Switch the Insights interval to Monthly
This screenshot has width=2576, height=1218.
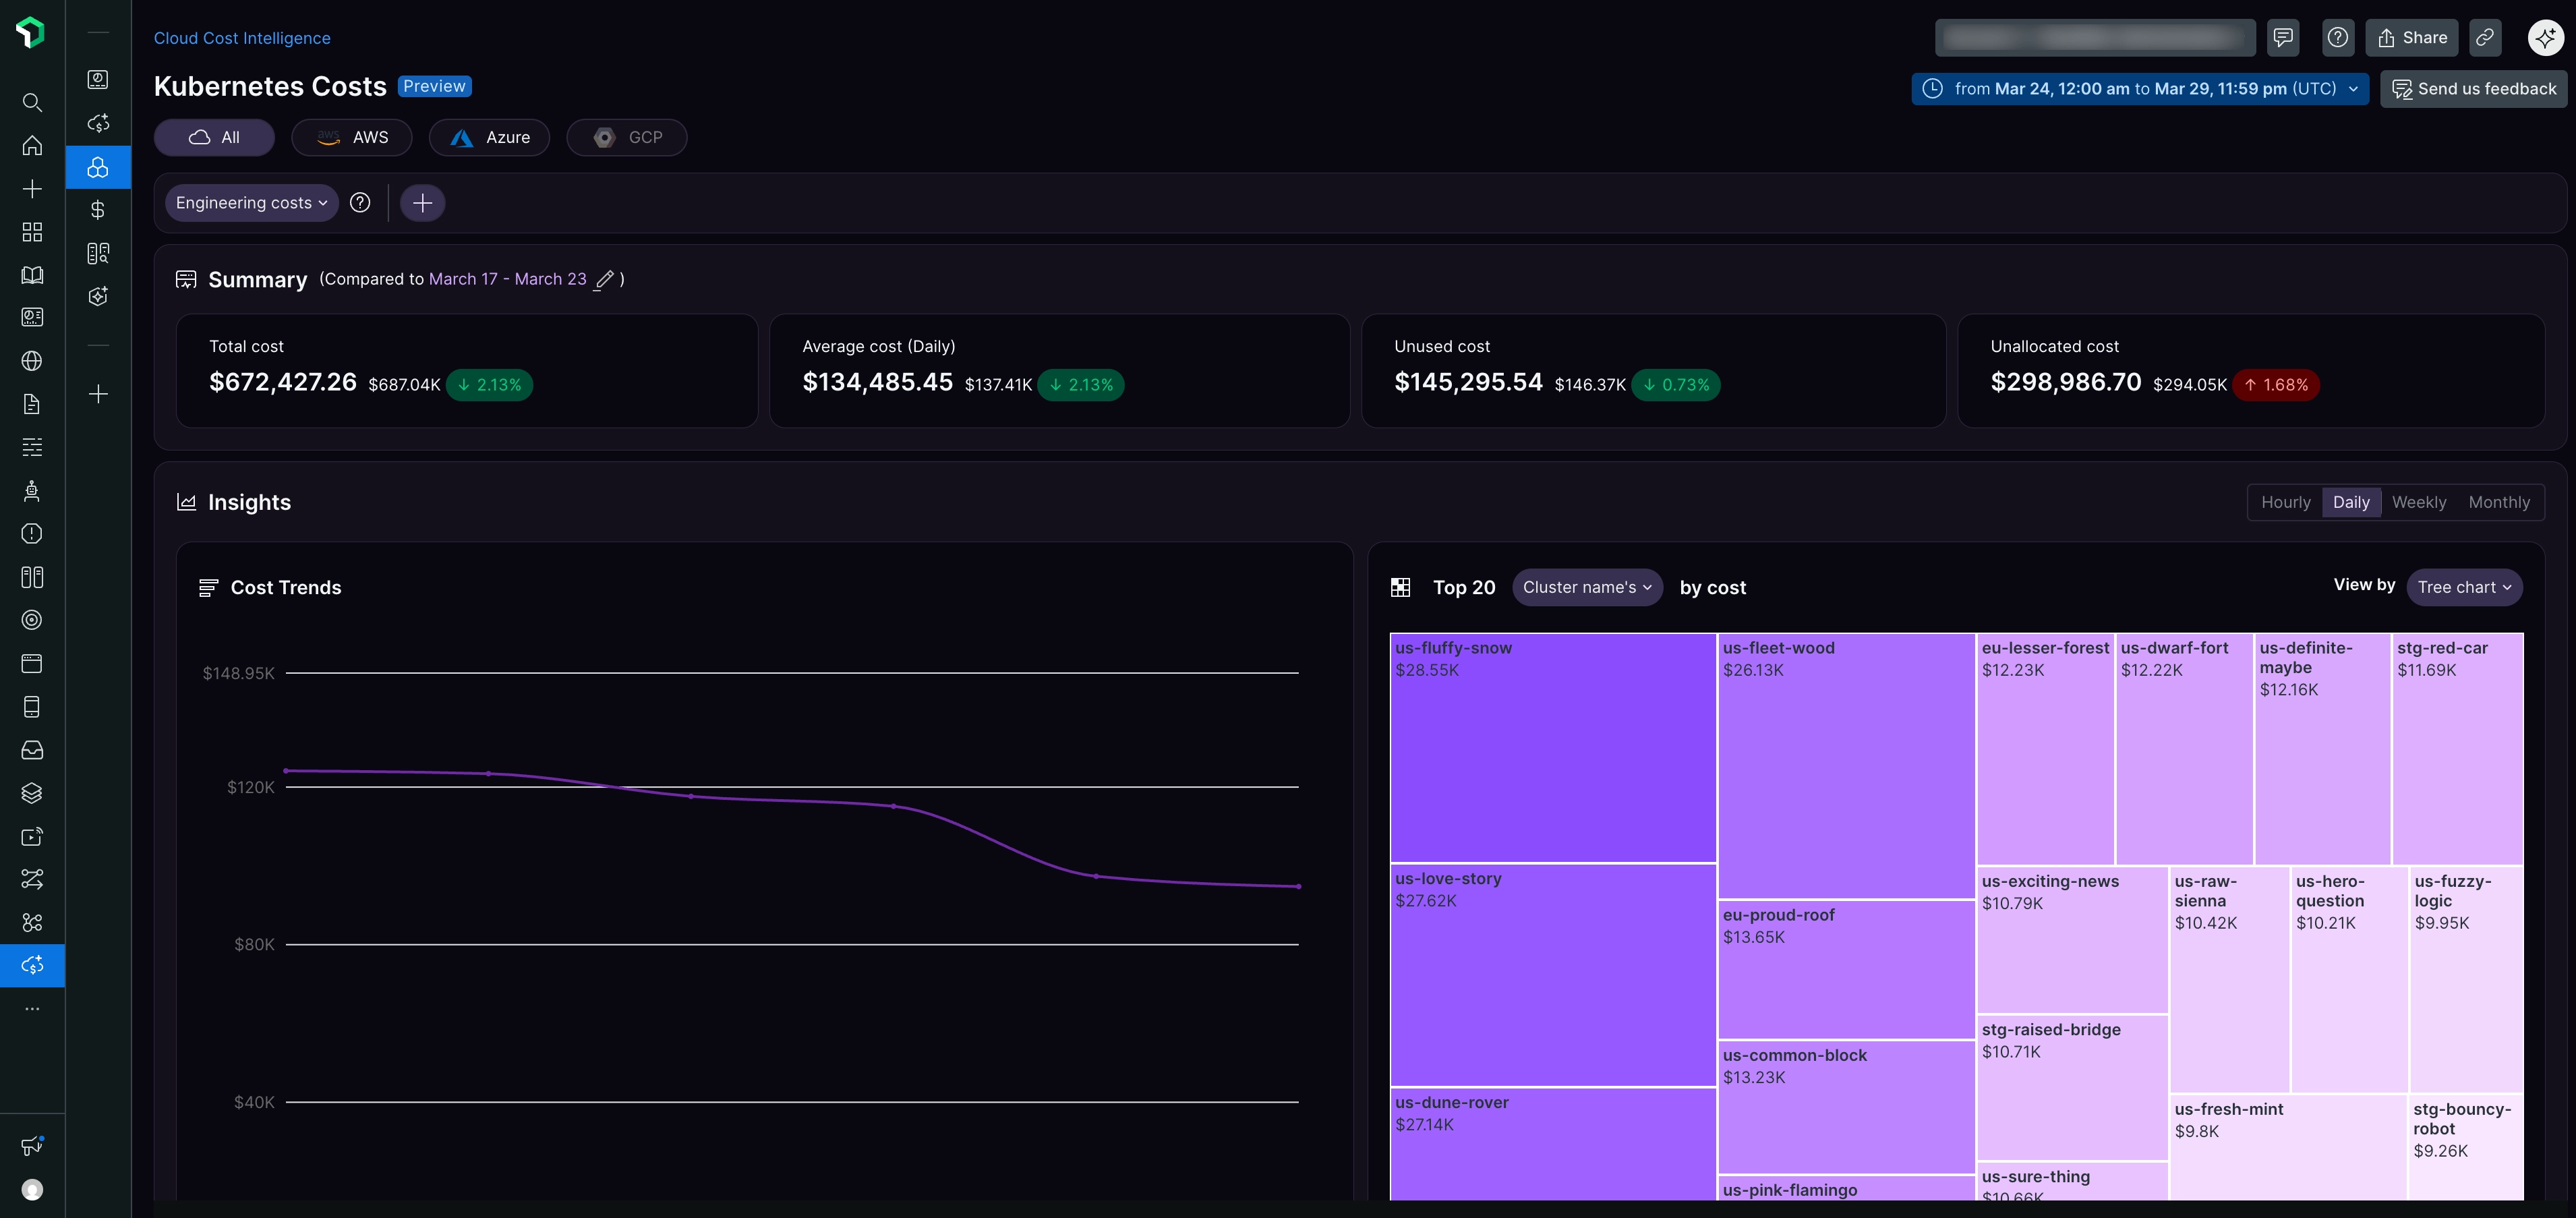pos(2499,502)
